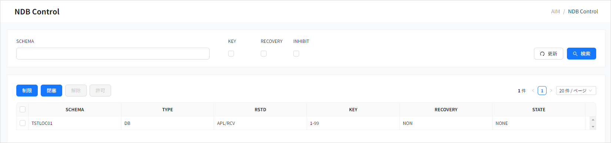611x143 pixels.
Task: Select the TSTLOC01 row checkbox
Action: point(23,123)
